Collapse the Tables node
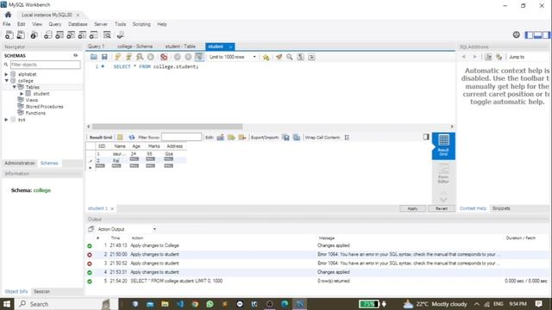This screenshot has width=552, height=310. point(14,87)
